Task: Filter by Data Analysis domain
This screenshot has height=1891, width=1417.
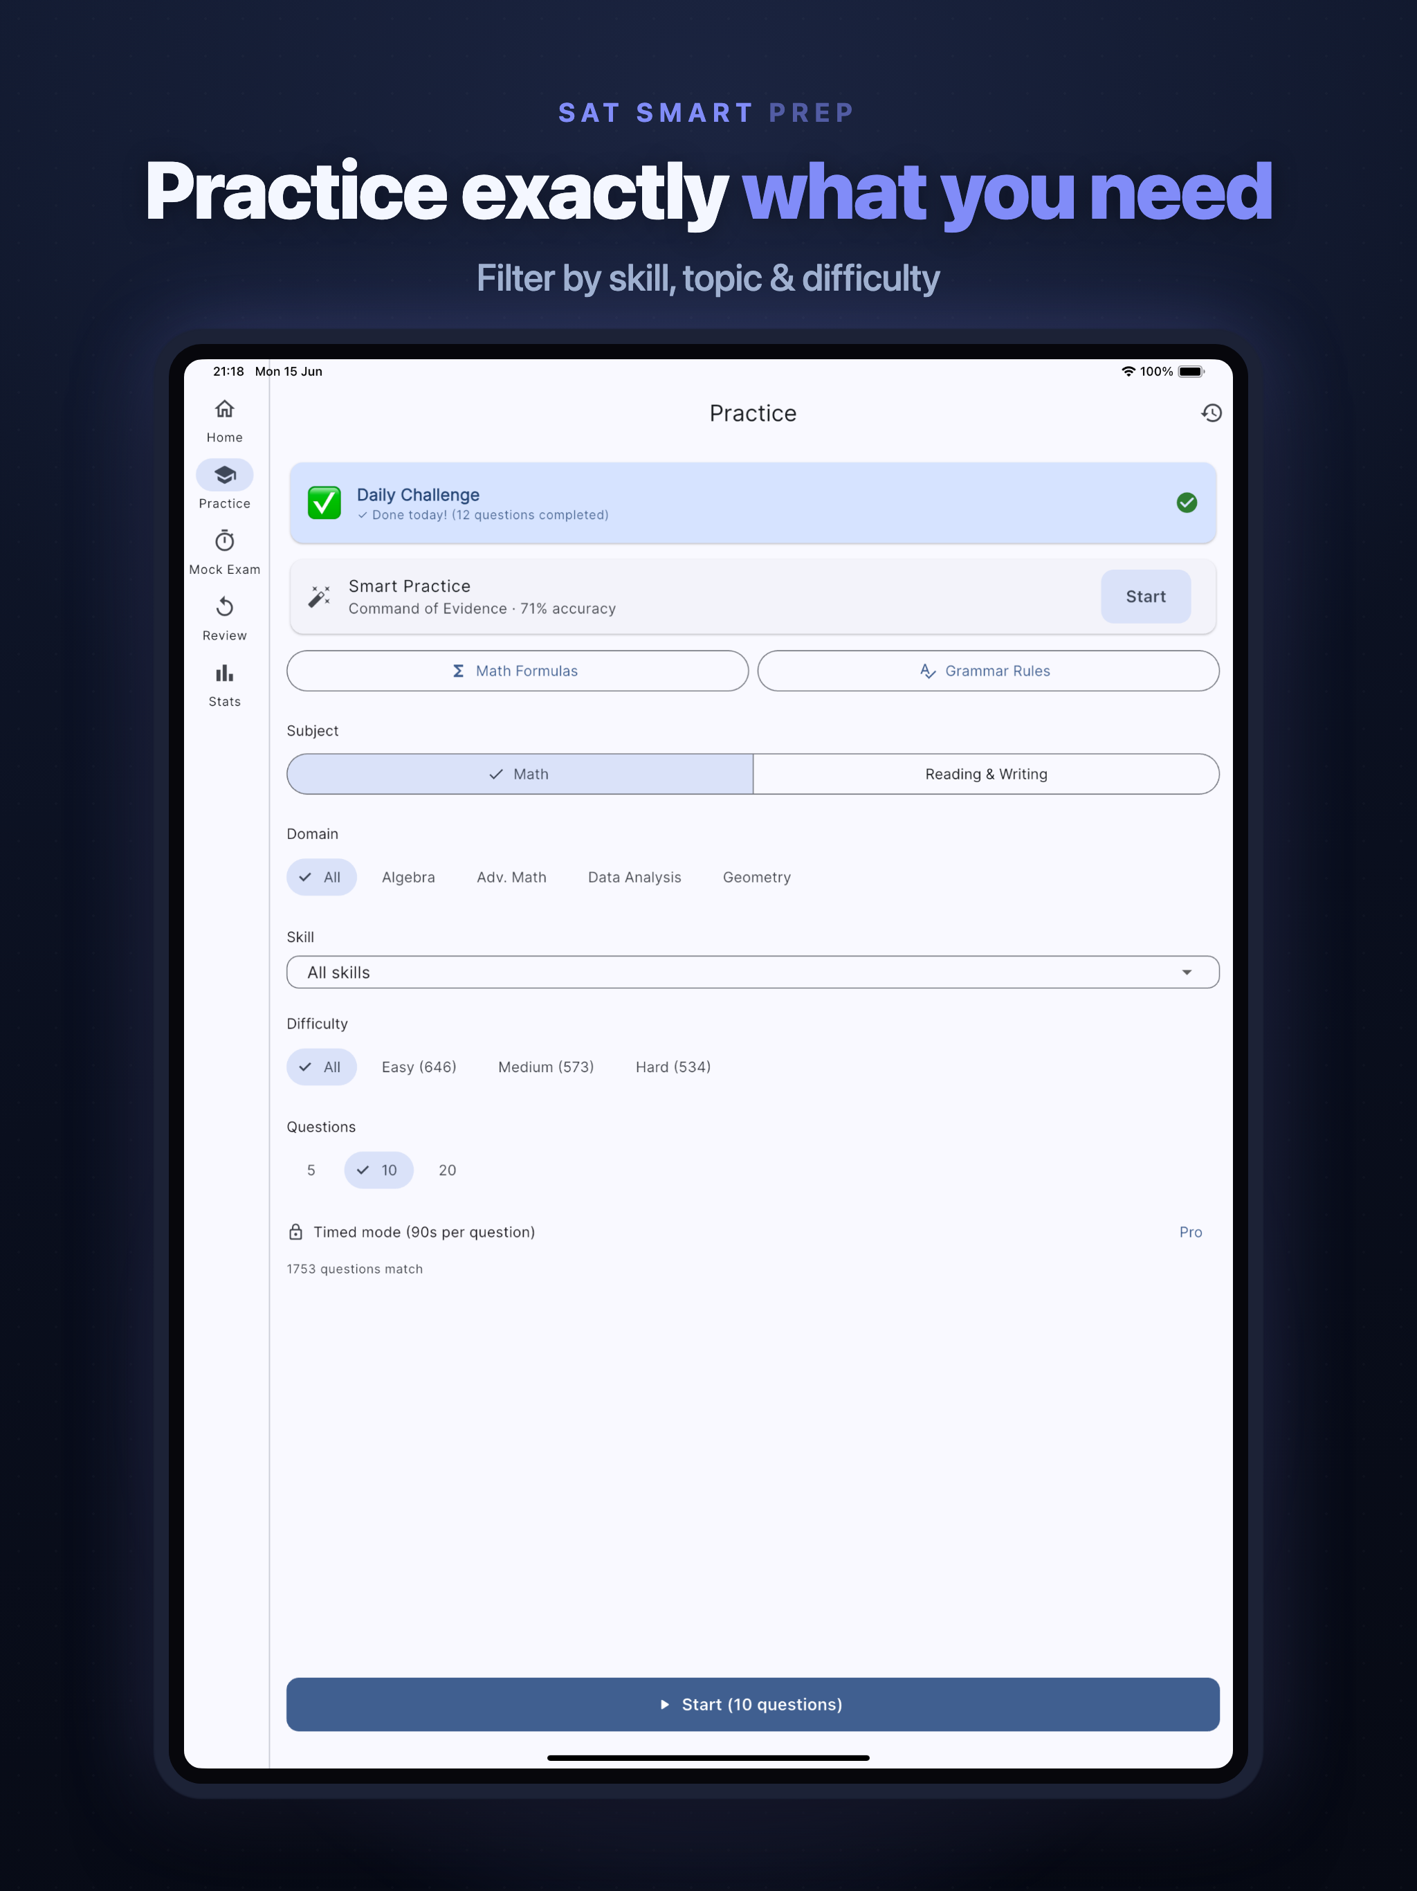Action: coord(634,877)
